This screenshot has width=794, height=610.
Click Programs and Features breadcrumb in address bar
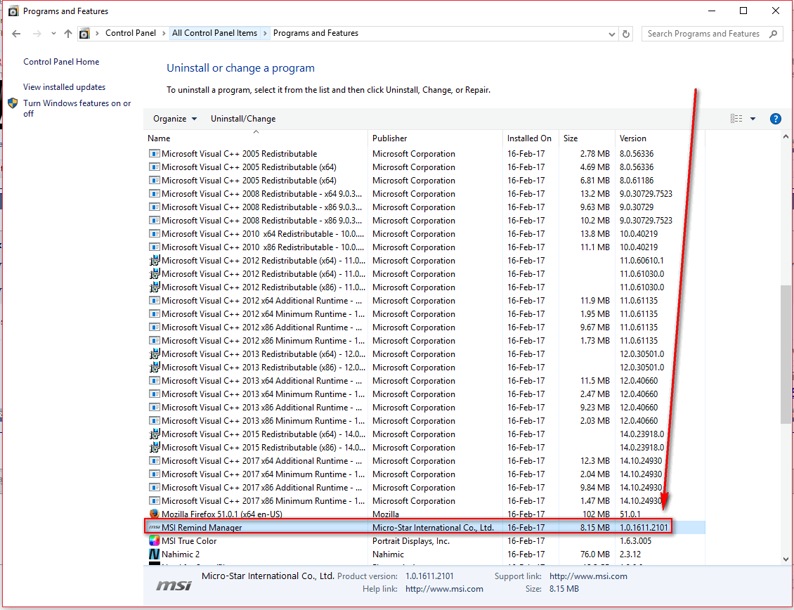[x=316, y=33]
